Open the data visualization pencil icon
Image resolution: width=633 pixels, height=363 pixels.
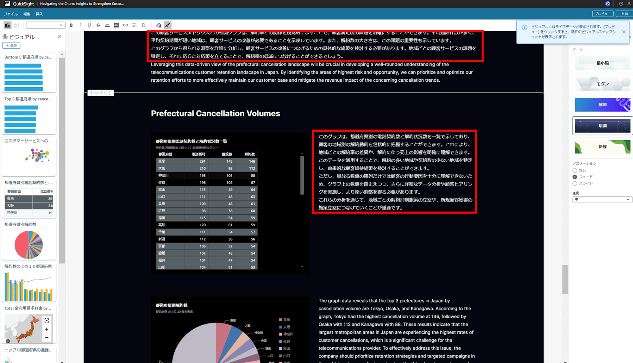tap(159, 25)
